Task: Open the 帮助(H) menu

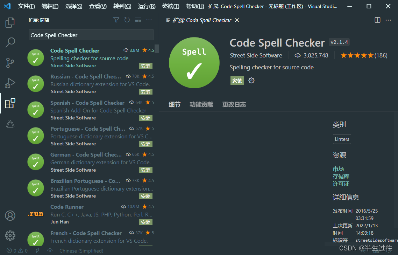Action: click(x=195, y=6)
